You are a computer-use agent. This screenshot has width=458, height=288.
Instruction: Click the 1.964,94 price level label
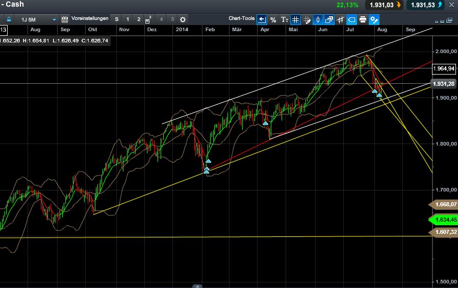[444, 69]
